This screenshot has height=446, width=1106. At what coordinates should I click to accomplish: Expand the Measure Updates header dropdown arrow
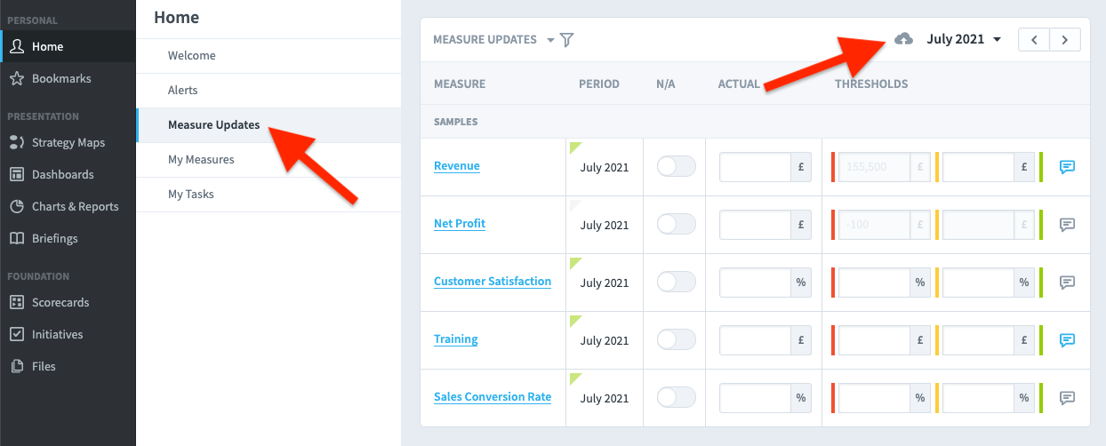click(550, 40)
